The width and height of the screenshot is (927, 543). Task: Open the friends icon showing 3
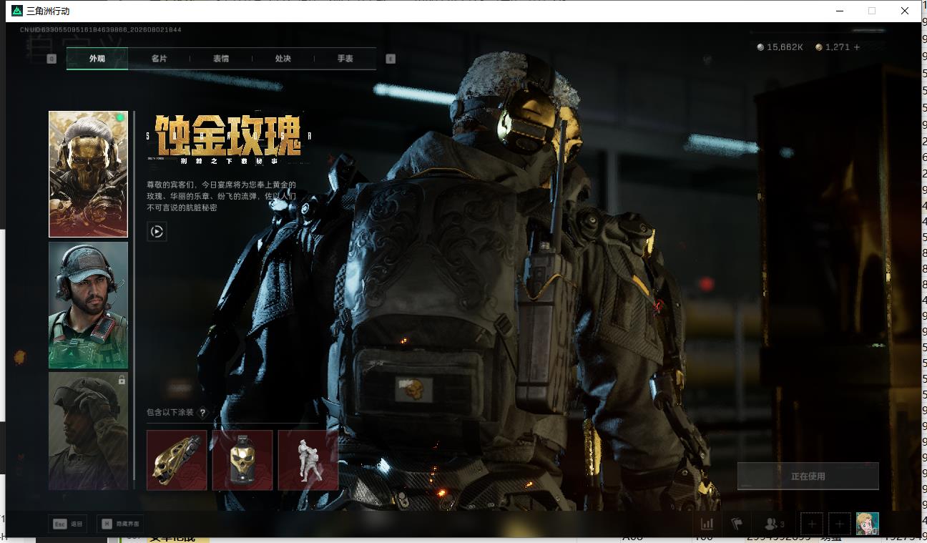(x=775, y=524)
